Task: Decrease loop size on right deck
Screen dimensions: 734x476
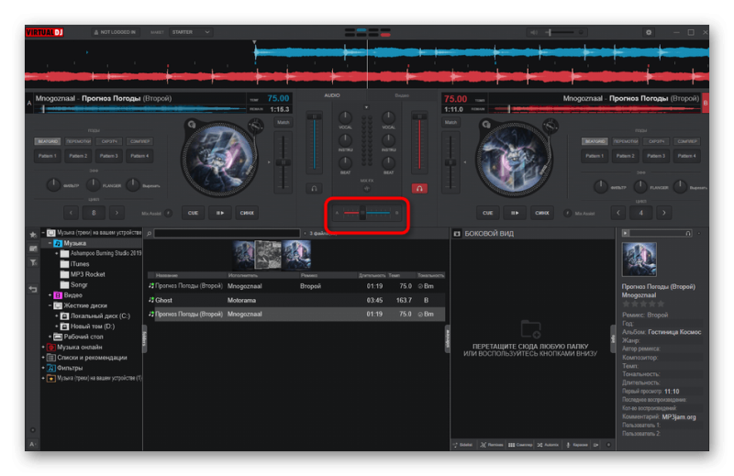Action: (618, 213)
